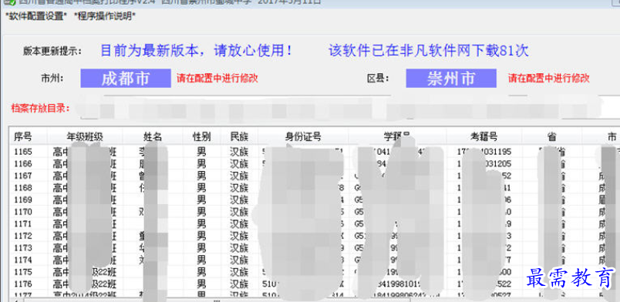Viewport: 620px width, 302px height.
Task: Click the 姓名 column header
Action: click(x=152, y=137)
